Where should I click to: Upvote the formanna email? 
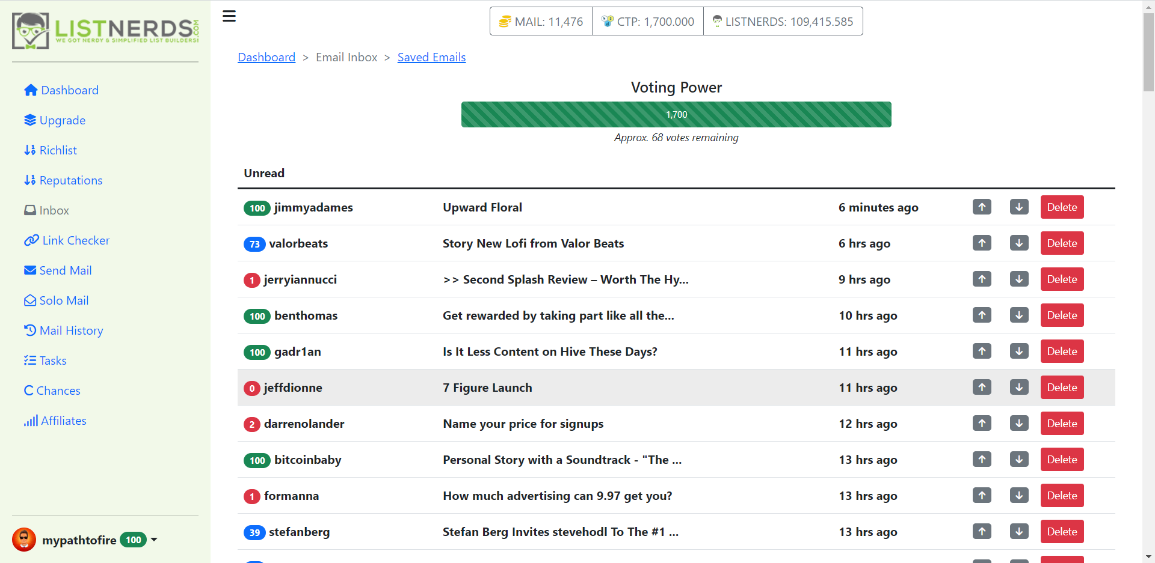(x=982, y=496)
